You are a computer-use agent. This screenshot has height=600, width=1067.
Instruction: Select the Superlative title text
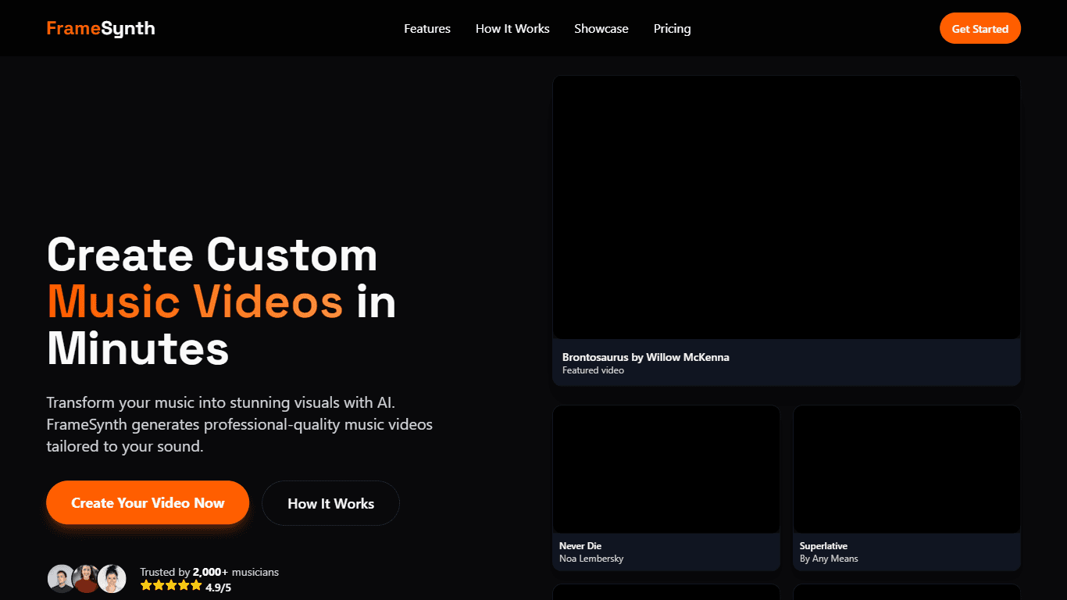[x=823, y=546]
